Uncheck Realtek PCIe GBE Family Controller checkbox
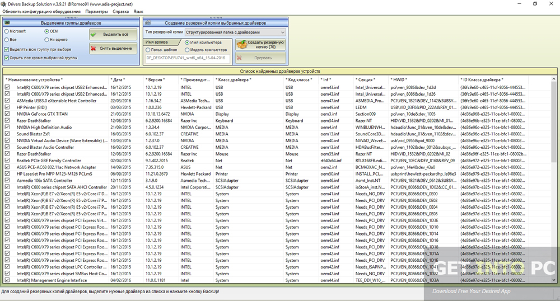 tap(7, 161)
